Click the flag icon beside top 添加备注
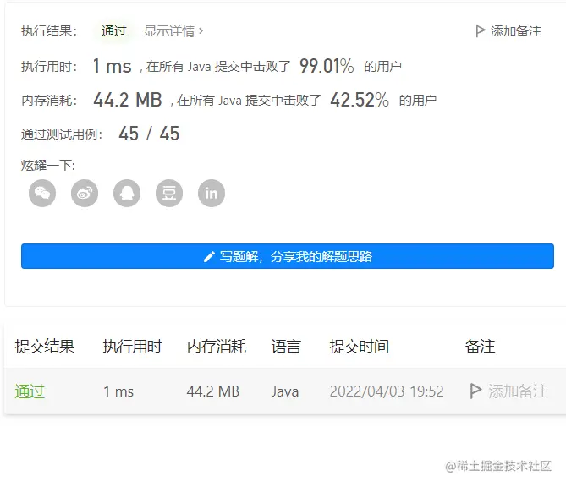566x487 pixels. pos(480,31)
